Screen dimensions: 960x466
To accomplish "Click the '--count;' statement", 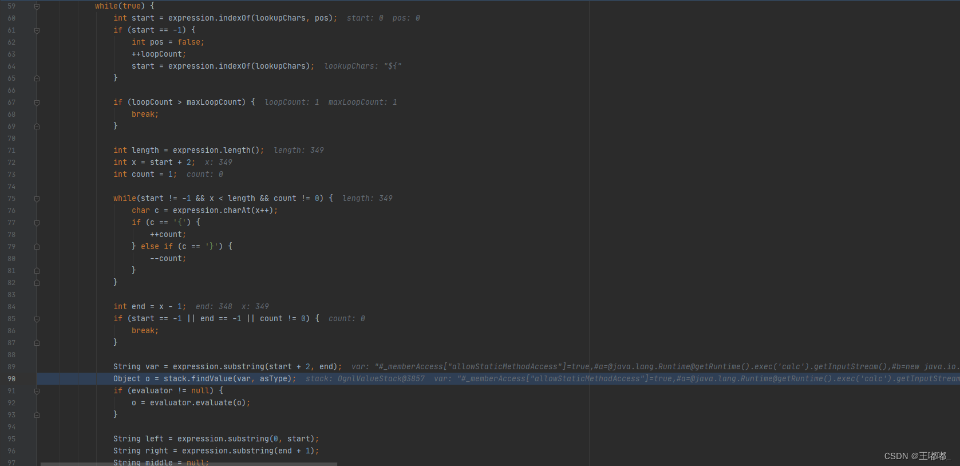I will 168,259.
